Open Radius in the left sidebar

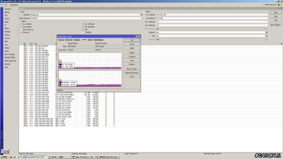[x=7, y=48]
